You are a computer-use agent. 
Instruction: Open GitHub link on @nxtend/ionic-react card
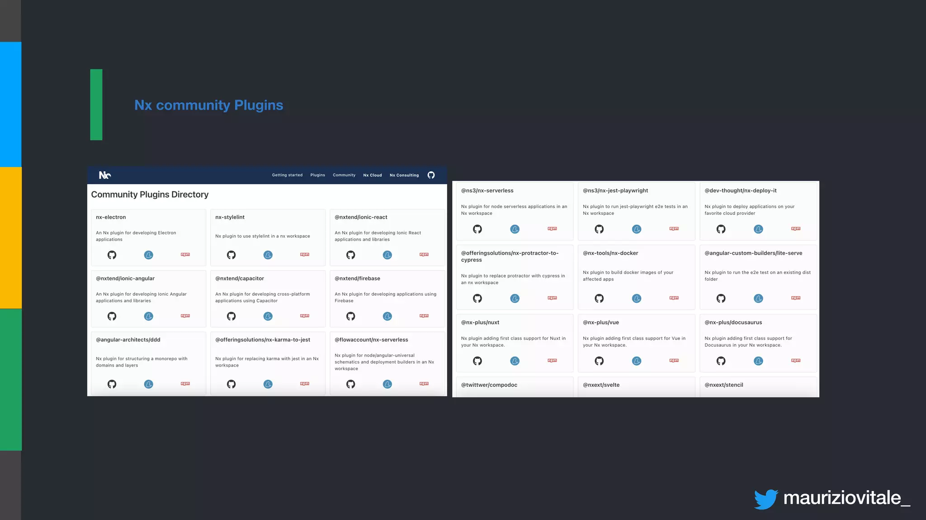350,255
